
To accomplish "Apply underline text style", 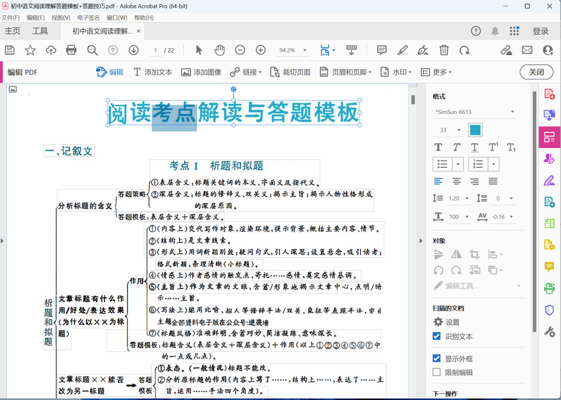I will pos(474,148).
